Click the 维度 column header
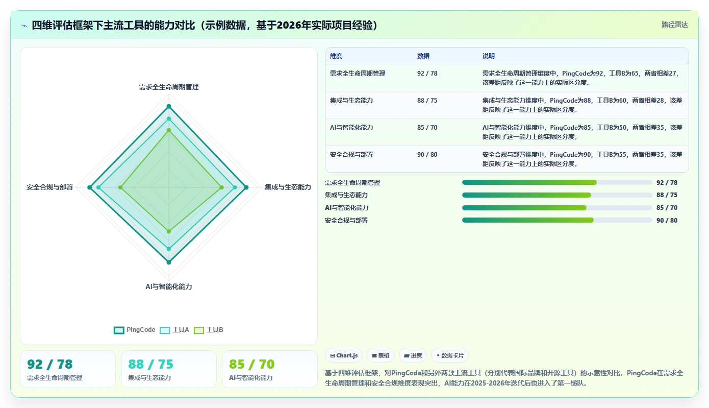The height and width of the screenshot is (408, 709). (336, 56)
